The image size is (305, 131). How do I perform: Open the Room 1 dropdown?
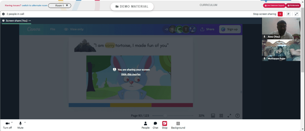[x=59, y=5]
